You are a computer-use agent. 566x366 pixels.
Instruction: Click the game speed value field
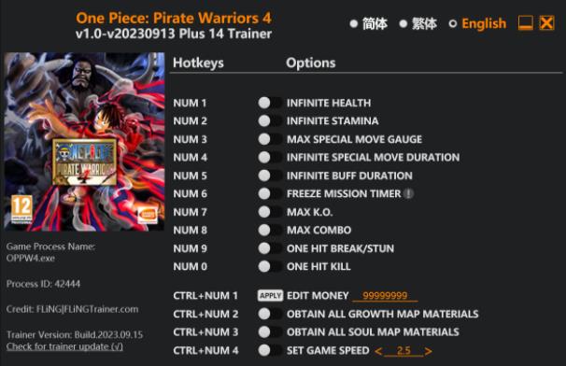[403, 351]
